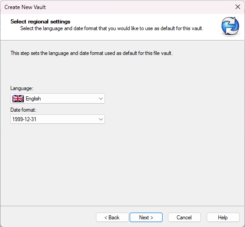Click the 'This step sets the language' description text
The width and height of the screenshot is (245, 227).
pyautogui.click(x=91, y=53)
